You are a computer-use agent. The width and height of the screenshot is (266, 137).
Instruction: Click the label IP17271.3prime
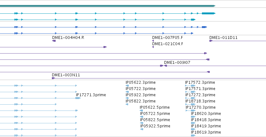(x=91, y=95)
